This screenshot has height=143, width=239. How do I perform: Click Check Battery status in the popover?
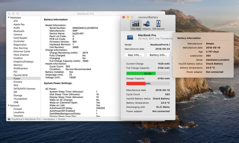214,64
